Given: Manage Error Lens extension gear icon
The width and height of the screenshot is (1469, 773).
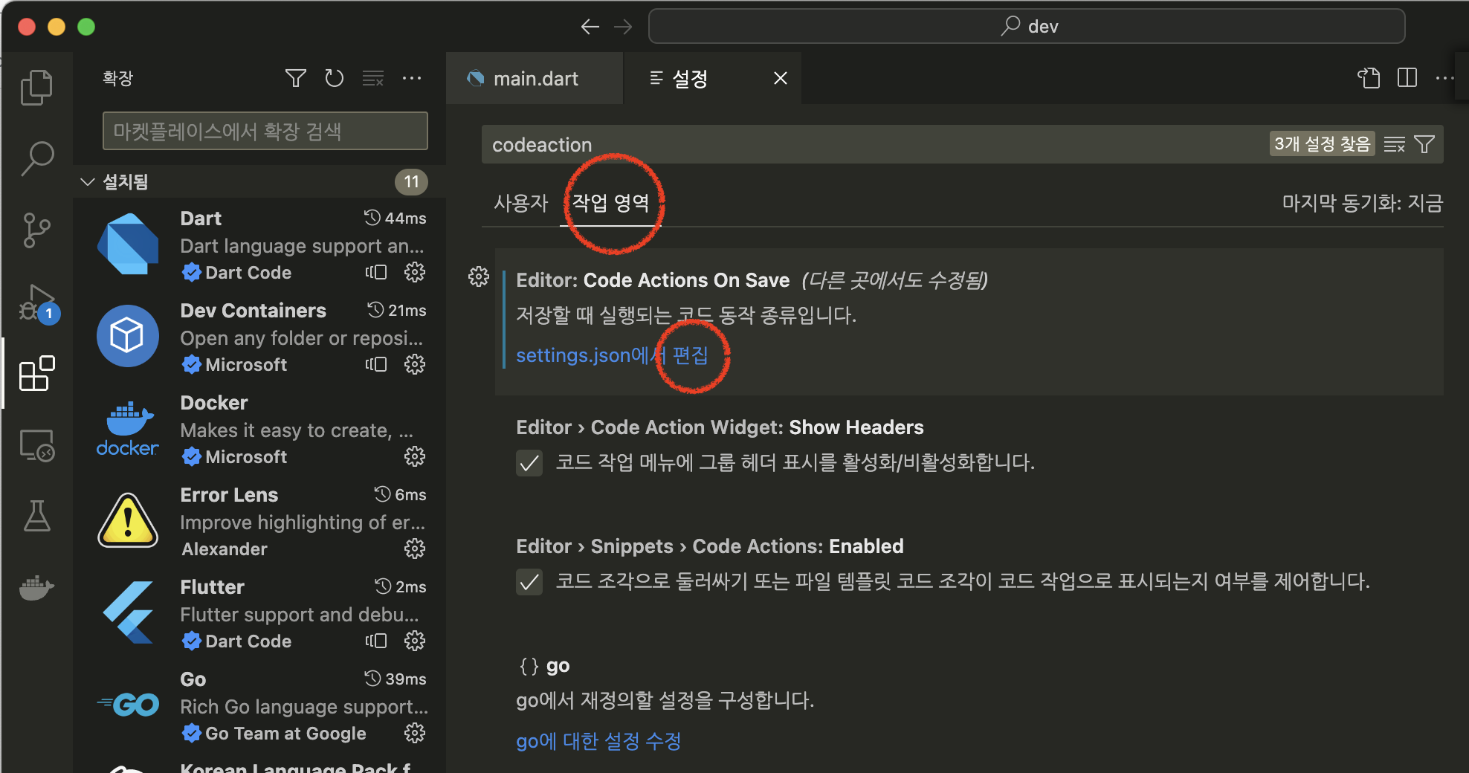Looking at the screenshot, I should 415,549.
